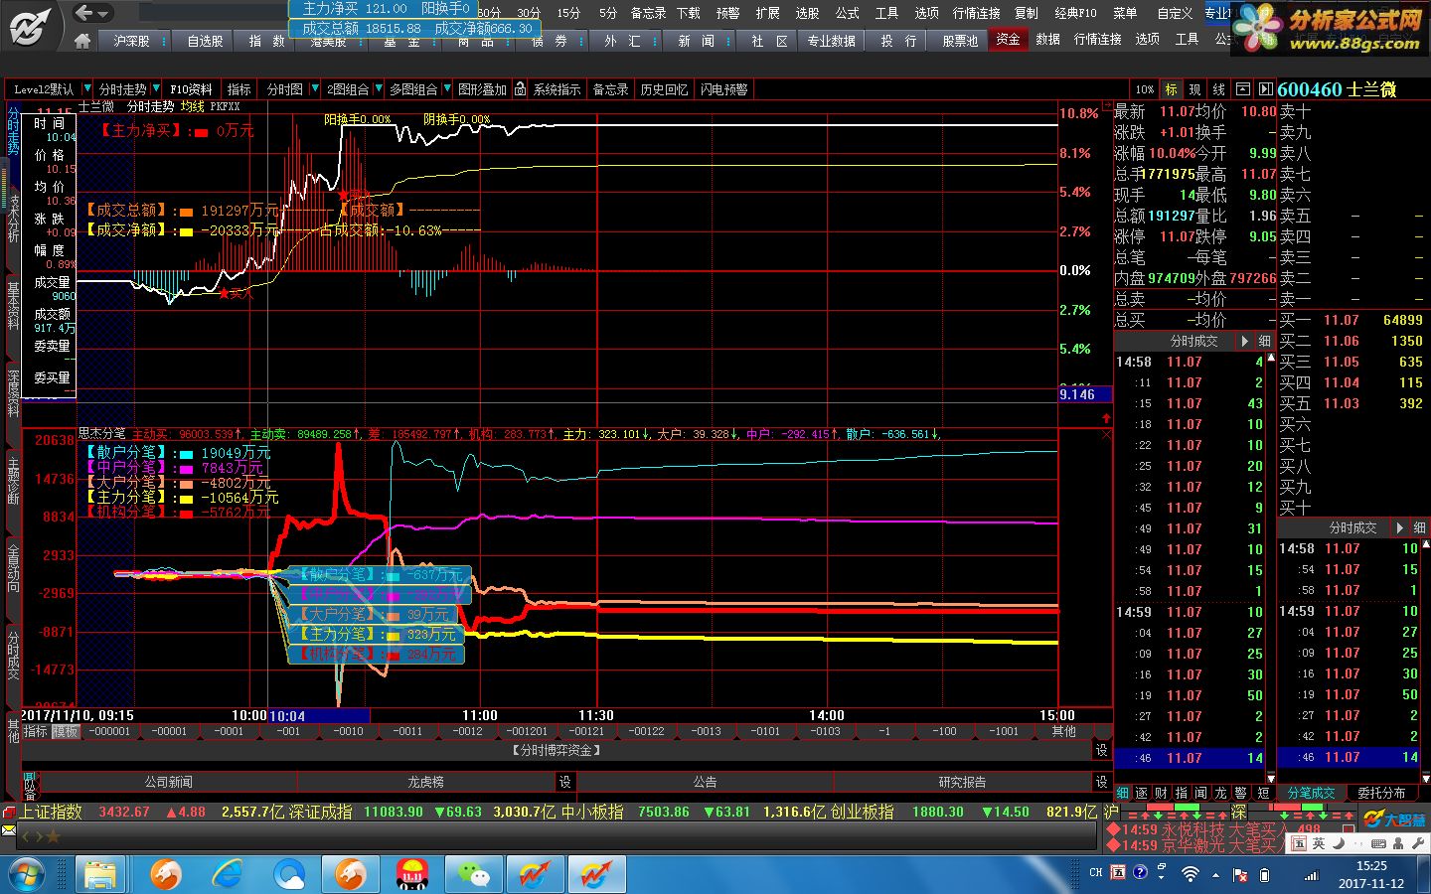Image resolution: width=1431 pixels, height=894 pixels.
Task: Toggle 细 in the right 分时成交 header
Action: click(1419, 527)
